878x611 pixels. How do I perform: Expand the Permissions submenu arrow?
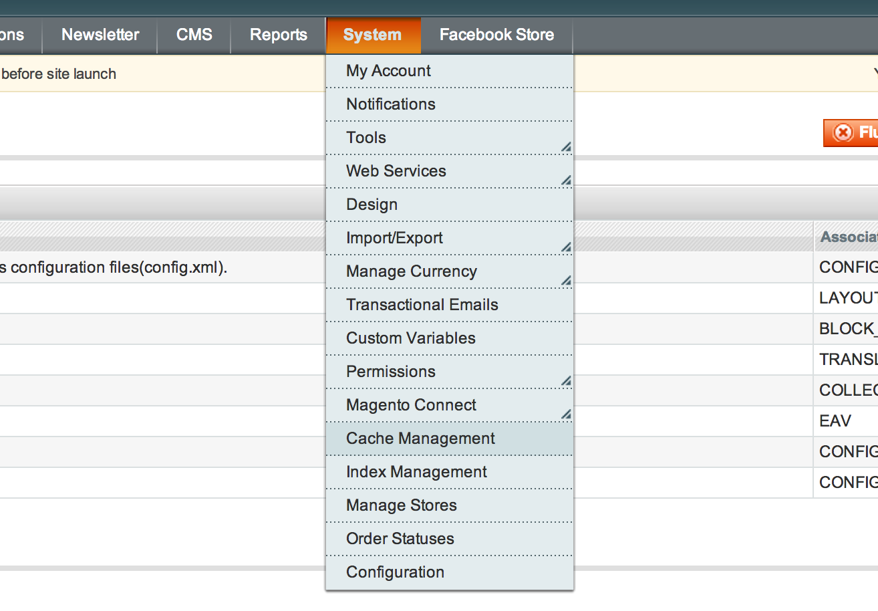(566, 380)
